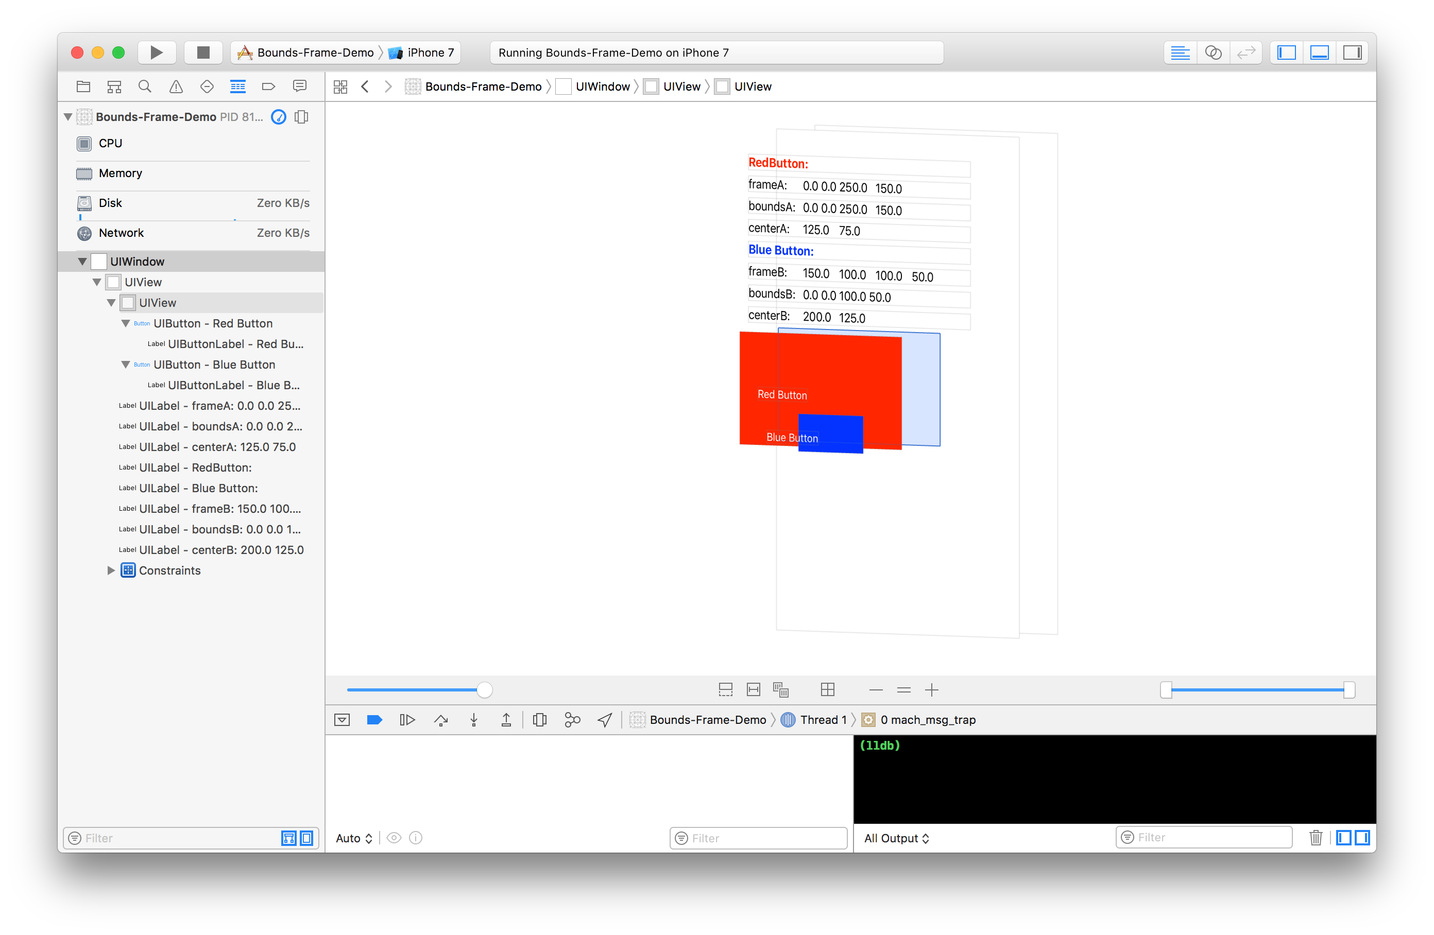Hide the debug area with the toggle icon
Screen dimensions: 1434x935
342,720
